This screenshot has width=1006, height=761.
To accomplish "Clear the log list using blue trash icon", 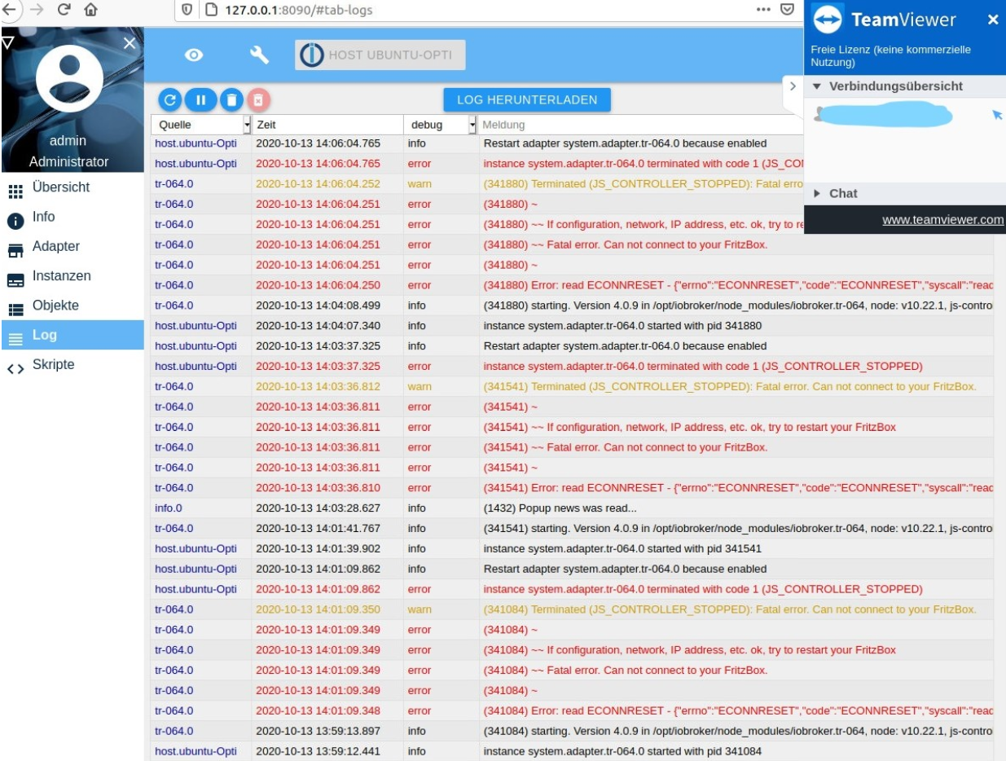I will coord(231,100).
